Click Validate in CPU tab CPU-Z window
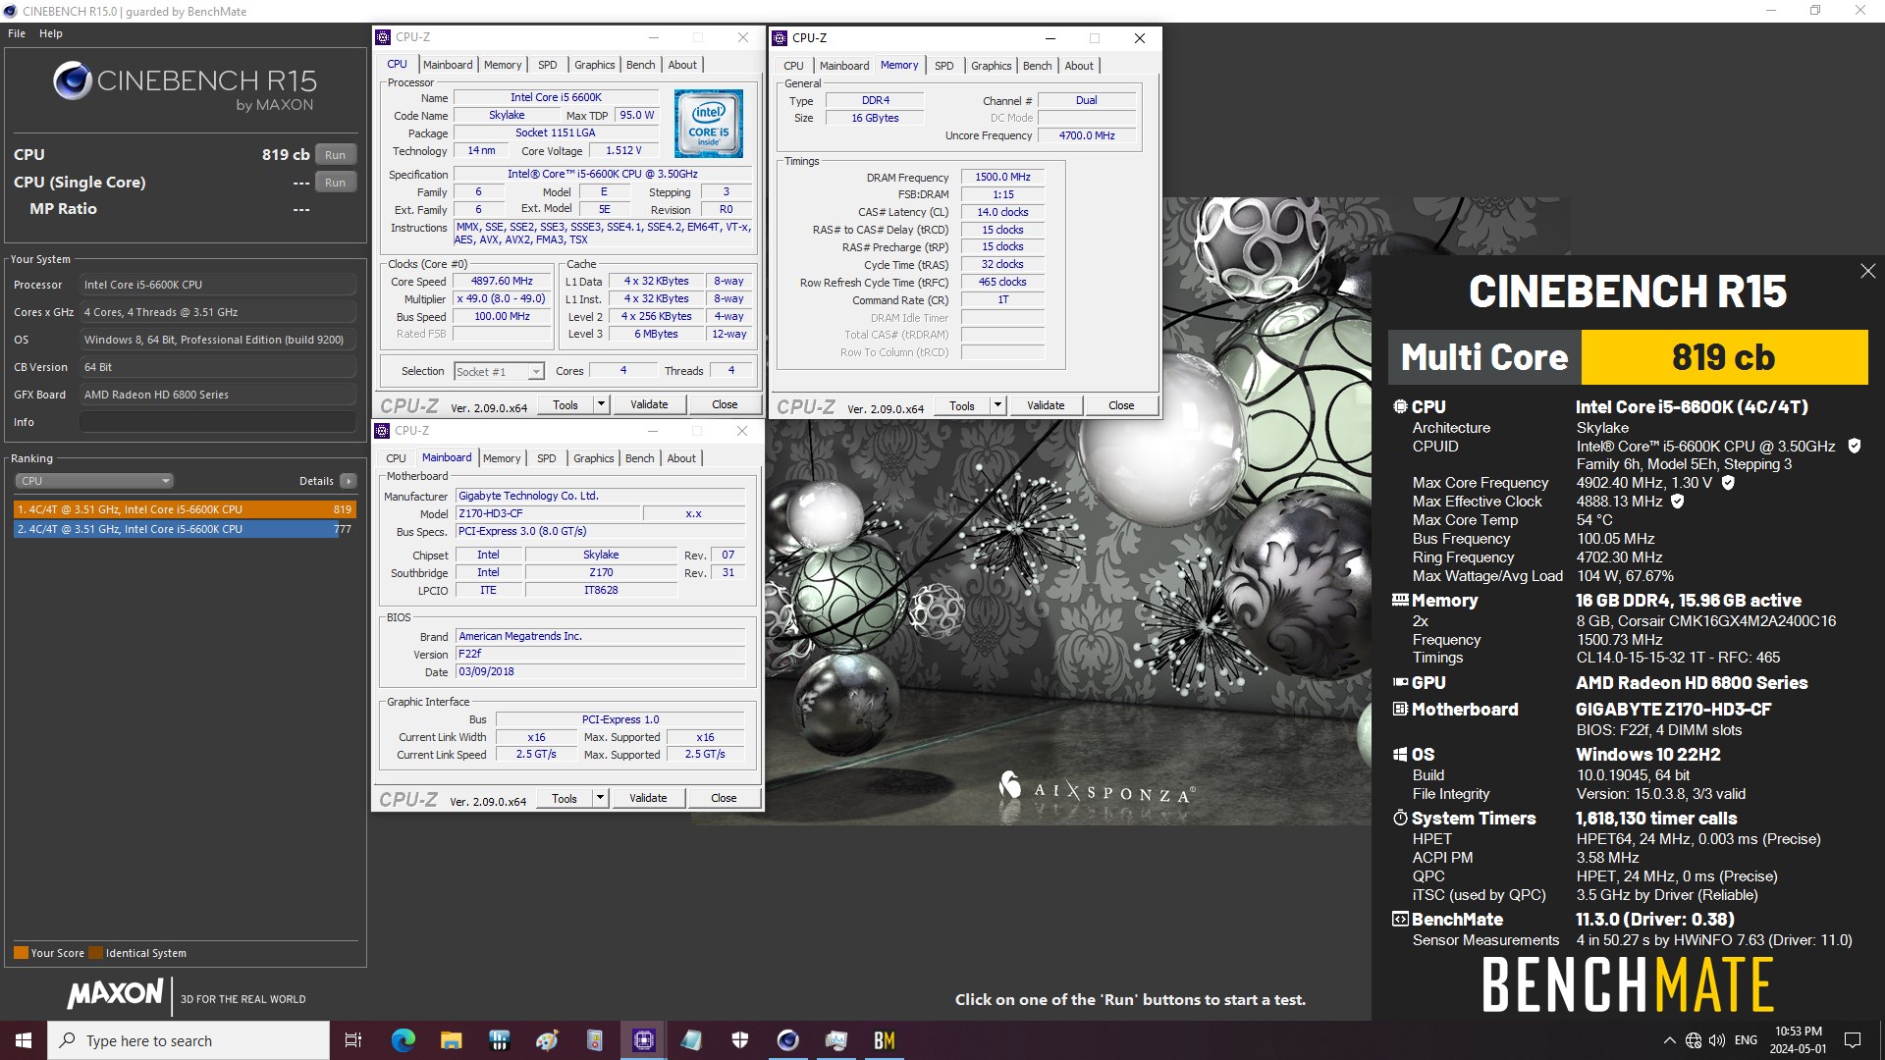The height and width of the screenshot is (1060, 1885). [649, 405]
